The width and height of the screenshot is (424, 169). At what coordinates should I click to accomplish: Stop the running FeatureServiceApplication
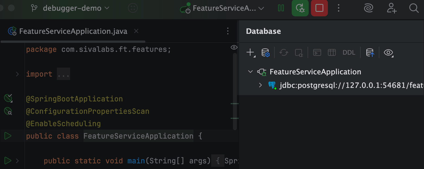[319, 8]
